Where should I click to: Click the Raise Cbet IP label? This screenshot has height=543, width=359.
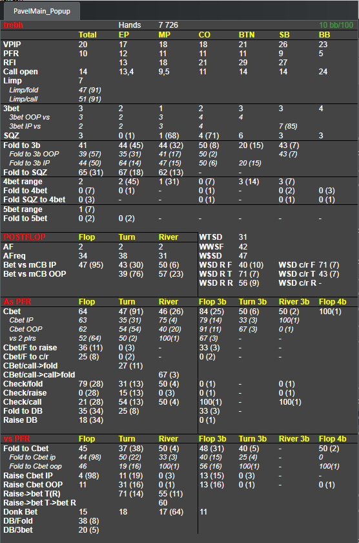(x=28, y=476)
